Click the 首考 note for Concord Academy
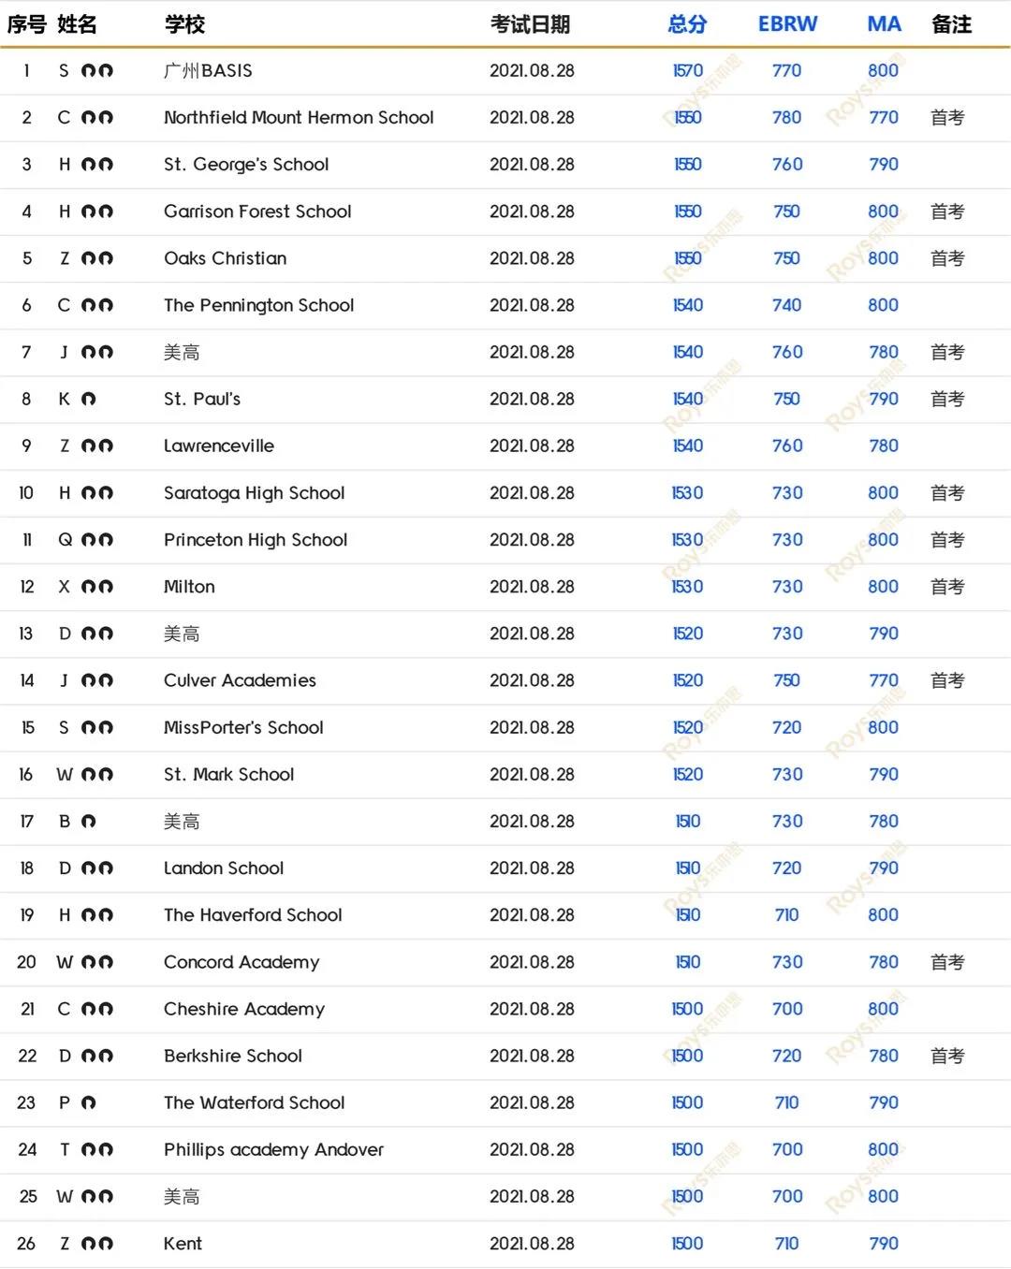Image resolution: width=1011 pixels, height=1269 pixels. (947, 962)
